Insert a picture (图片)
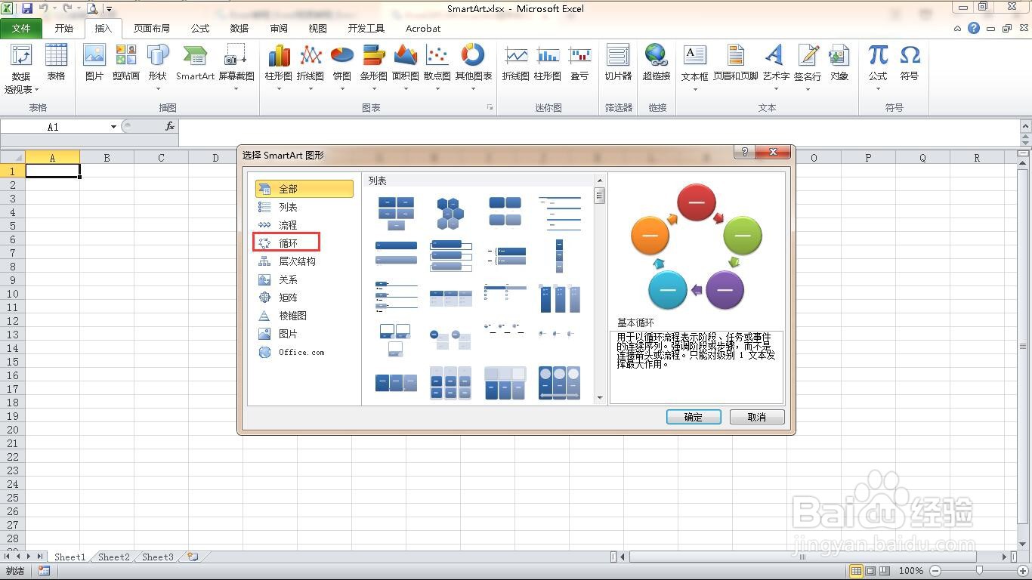Screen dimensions: 1032x580 tap(94, 63)
